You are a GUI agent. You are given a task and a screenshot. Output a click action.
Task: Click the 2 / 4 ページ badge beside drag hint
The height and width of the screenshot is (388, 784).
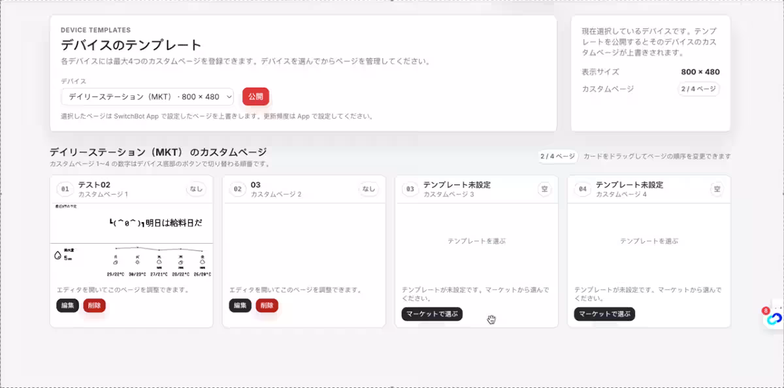point(557,157)
